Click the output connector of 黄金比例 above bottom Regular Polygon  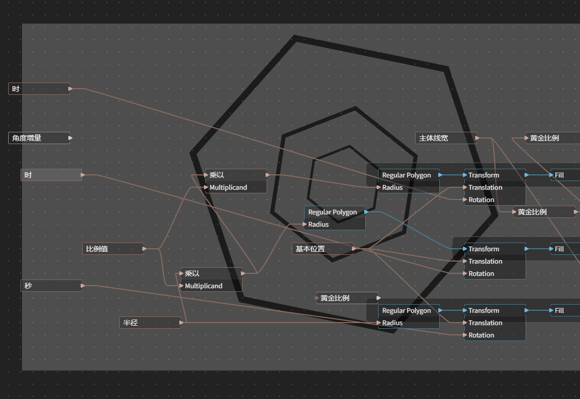click(379, 298)
